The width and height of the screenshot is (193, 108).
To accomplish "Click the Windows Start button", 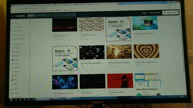I will tap(11, 100).
